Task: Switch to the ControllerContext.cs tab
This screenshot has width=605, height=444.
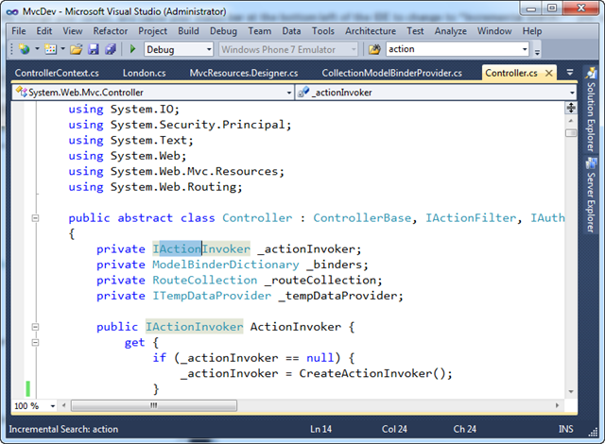Action: [57, 73]
